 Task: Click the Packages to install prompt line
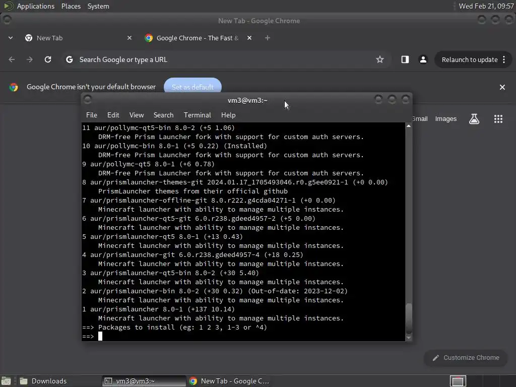(174, 328)
